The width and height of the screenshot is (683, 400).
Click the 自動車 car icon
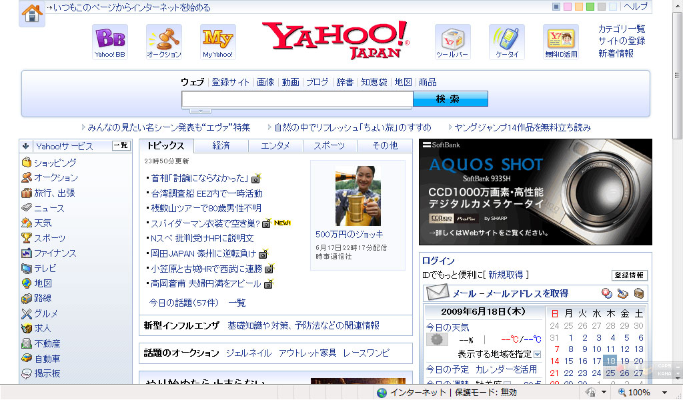pos(27,358)
